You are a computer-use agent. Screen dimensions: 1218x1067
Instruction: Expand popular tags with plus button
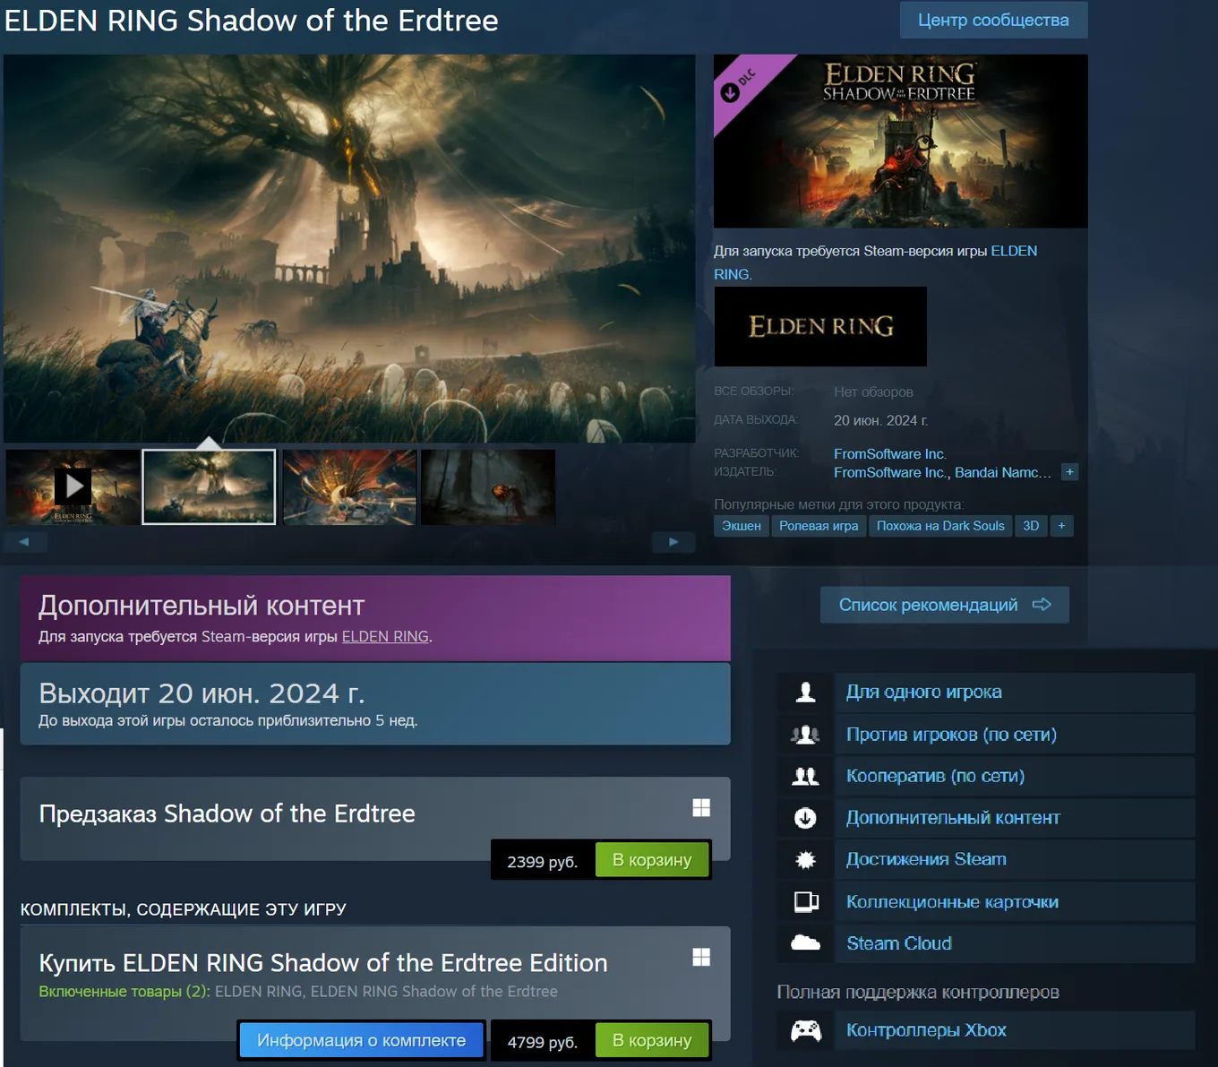pyautogui.click(x=1061, y=526)
